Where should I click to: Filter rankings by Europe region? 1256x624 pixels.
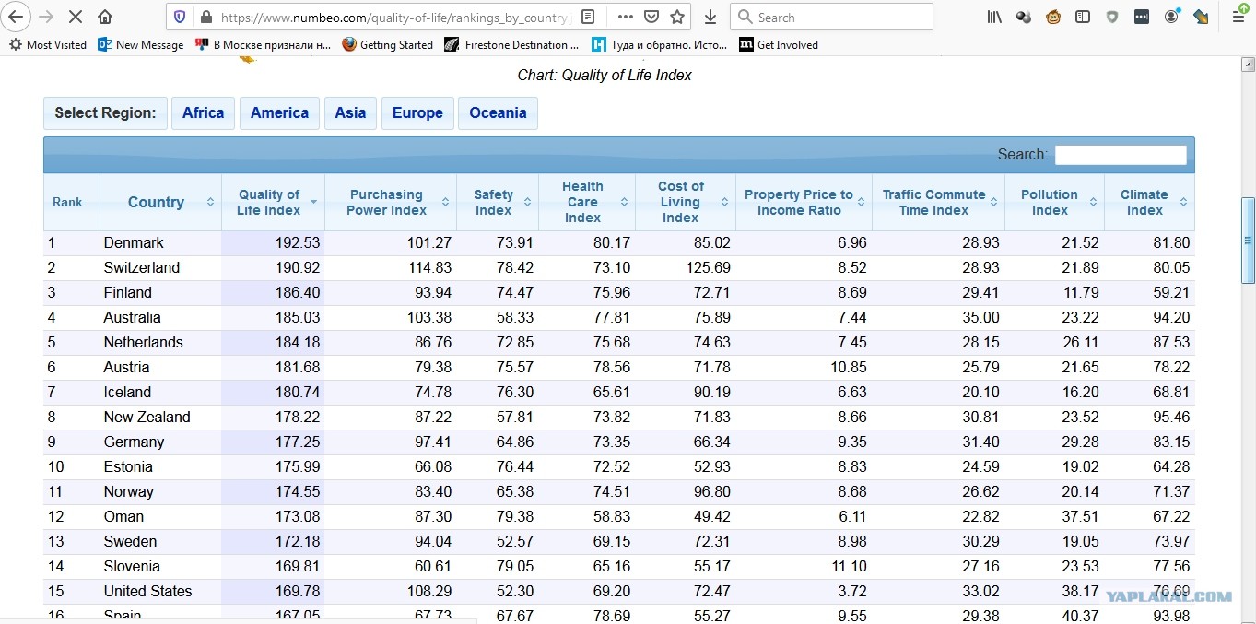click(x=417, y=112)
